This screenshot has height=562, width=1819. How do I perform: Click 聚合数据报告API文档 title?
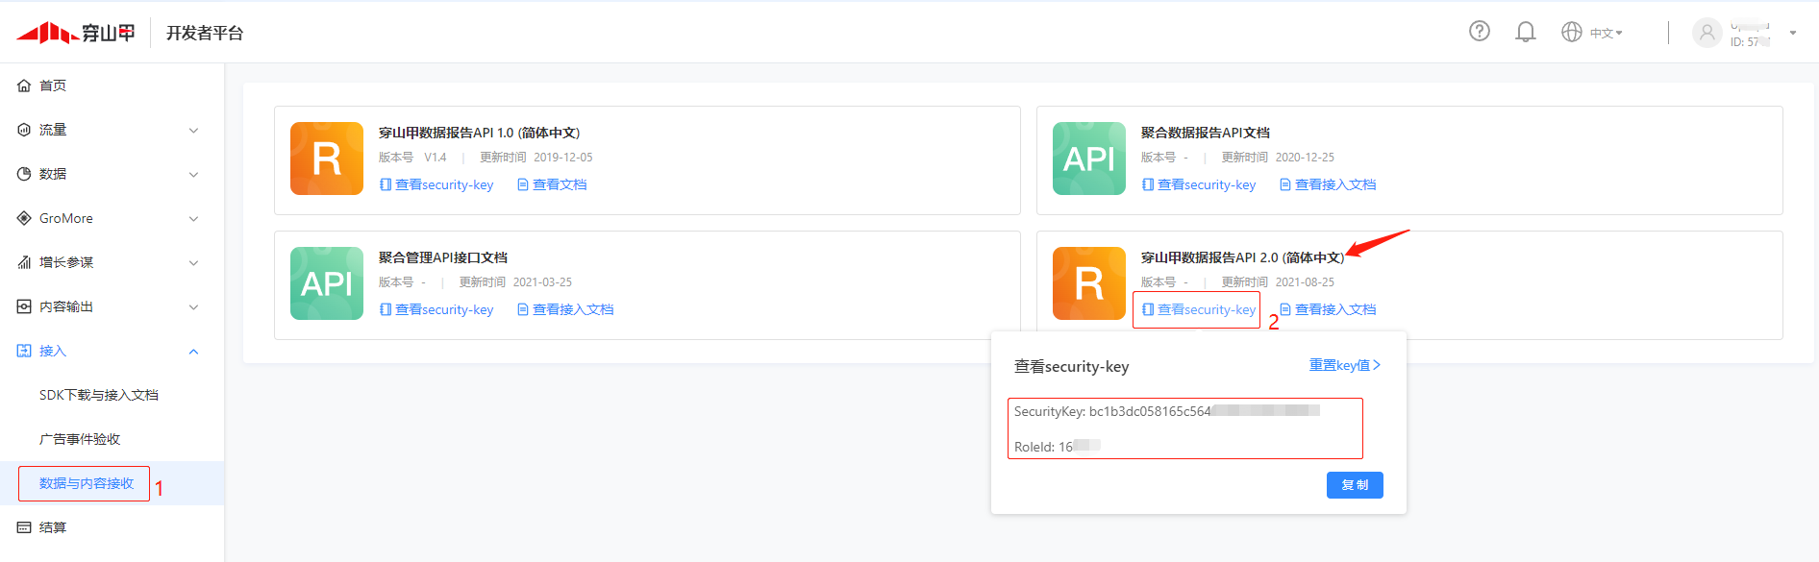(1206, 133)
